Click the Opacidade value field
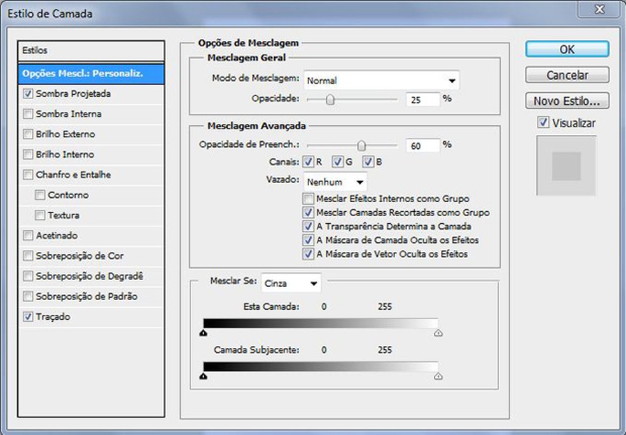626x435 pixels. 423,100
